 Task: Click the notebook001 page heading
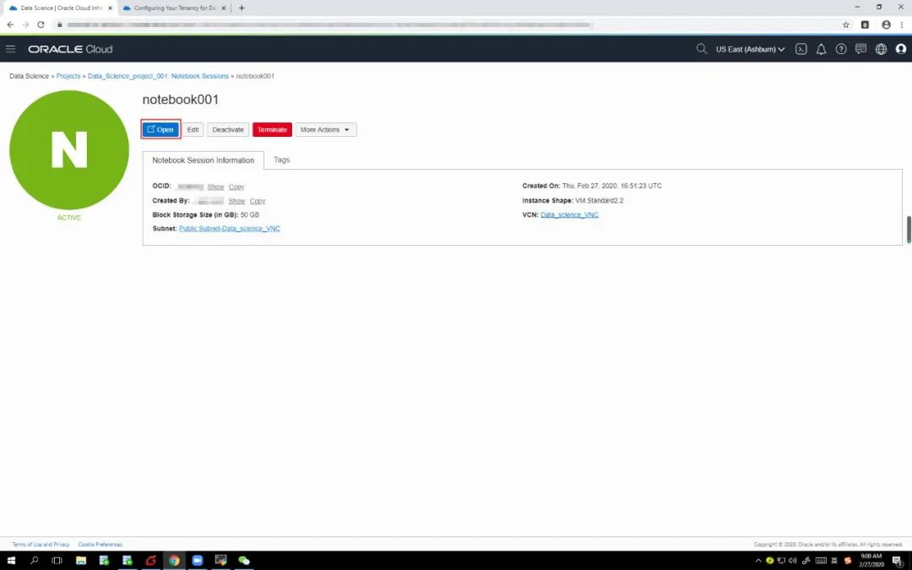[181, 100]
